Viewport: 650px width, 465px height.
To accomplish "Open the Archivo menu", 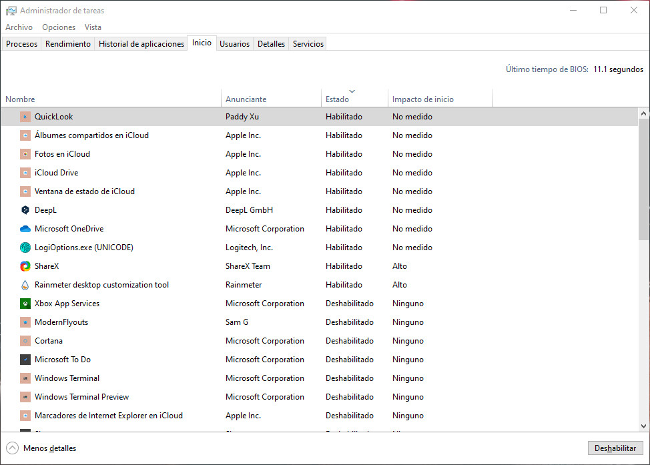I will (x=19, y=27).
